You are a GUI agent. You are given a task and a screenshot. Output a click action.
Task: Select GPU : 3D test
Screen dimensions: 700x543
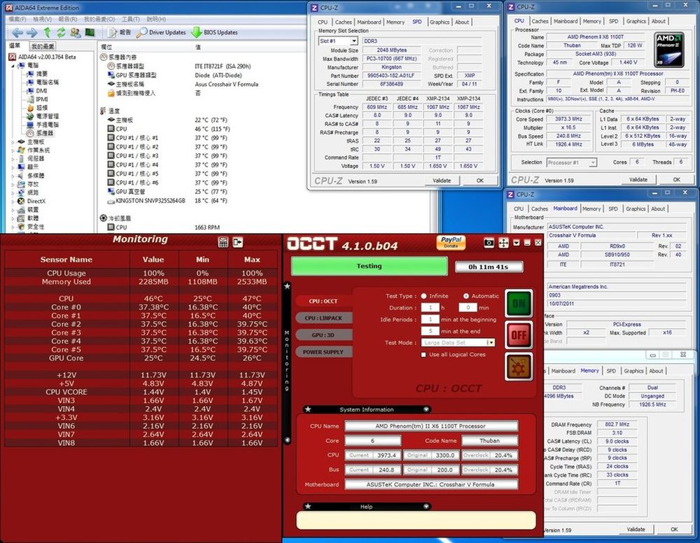[x=323, y=335]
